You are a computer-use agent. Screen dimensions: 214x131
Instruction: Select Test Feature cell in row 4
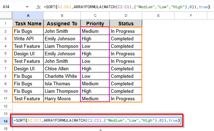click(28, 46)
